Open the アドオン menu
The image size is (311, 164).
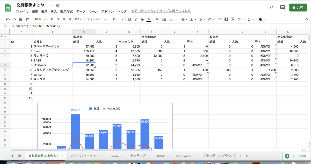(108, 11)
